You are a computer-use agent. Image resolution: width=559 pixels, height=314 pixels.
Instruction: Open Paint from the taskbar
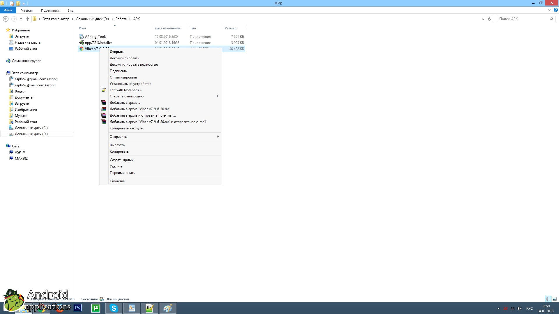click(x=168, y=308)
